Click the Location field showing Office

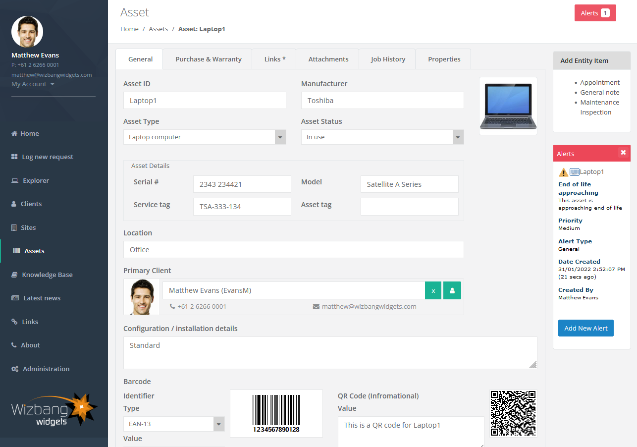pos(294,250)
